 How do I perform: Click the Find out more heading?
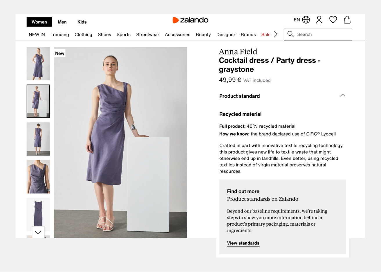point(243,191)
